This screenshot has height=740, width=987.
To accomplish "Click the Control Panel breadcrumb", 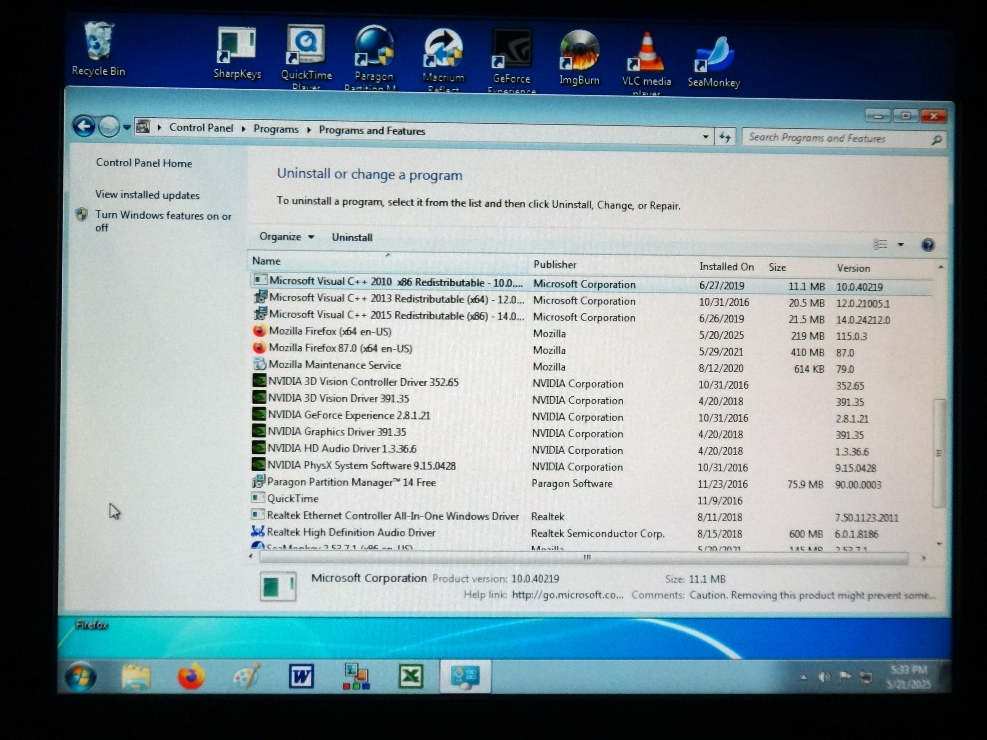I will 201,128.
